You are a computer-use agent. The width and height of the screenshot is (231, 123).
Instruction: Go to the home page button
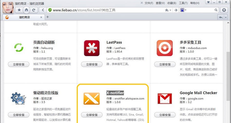[26, 10]
